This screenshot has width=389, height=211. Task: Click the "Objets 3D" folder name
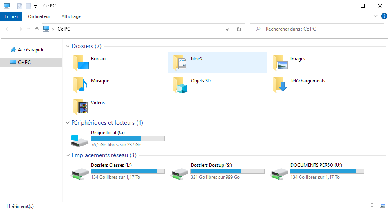pyautogui.click(x=201, y=80)
